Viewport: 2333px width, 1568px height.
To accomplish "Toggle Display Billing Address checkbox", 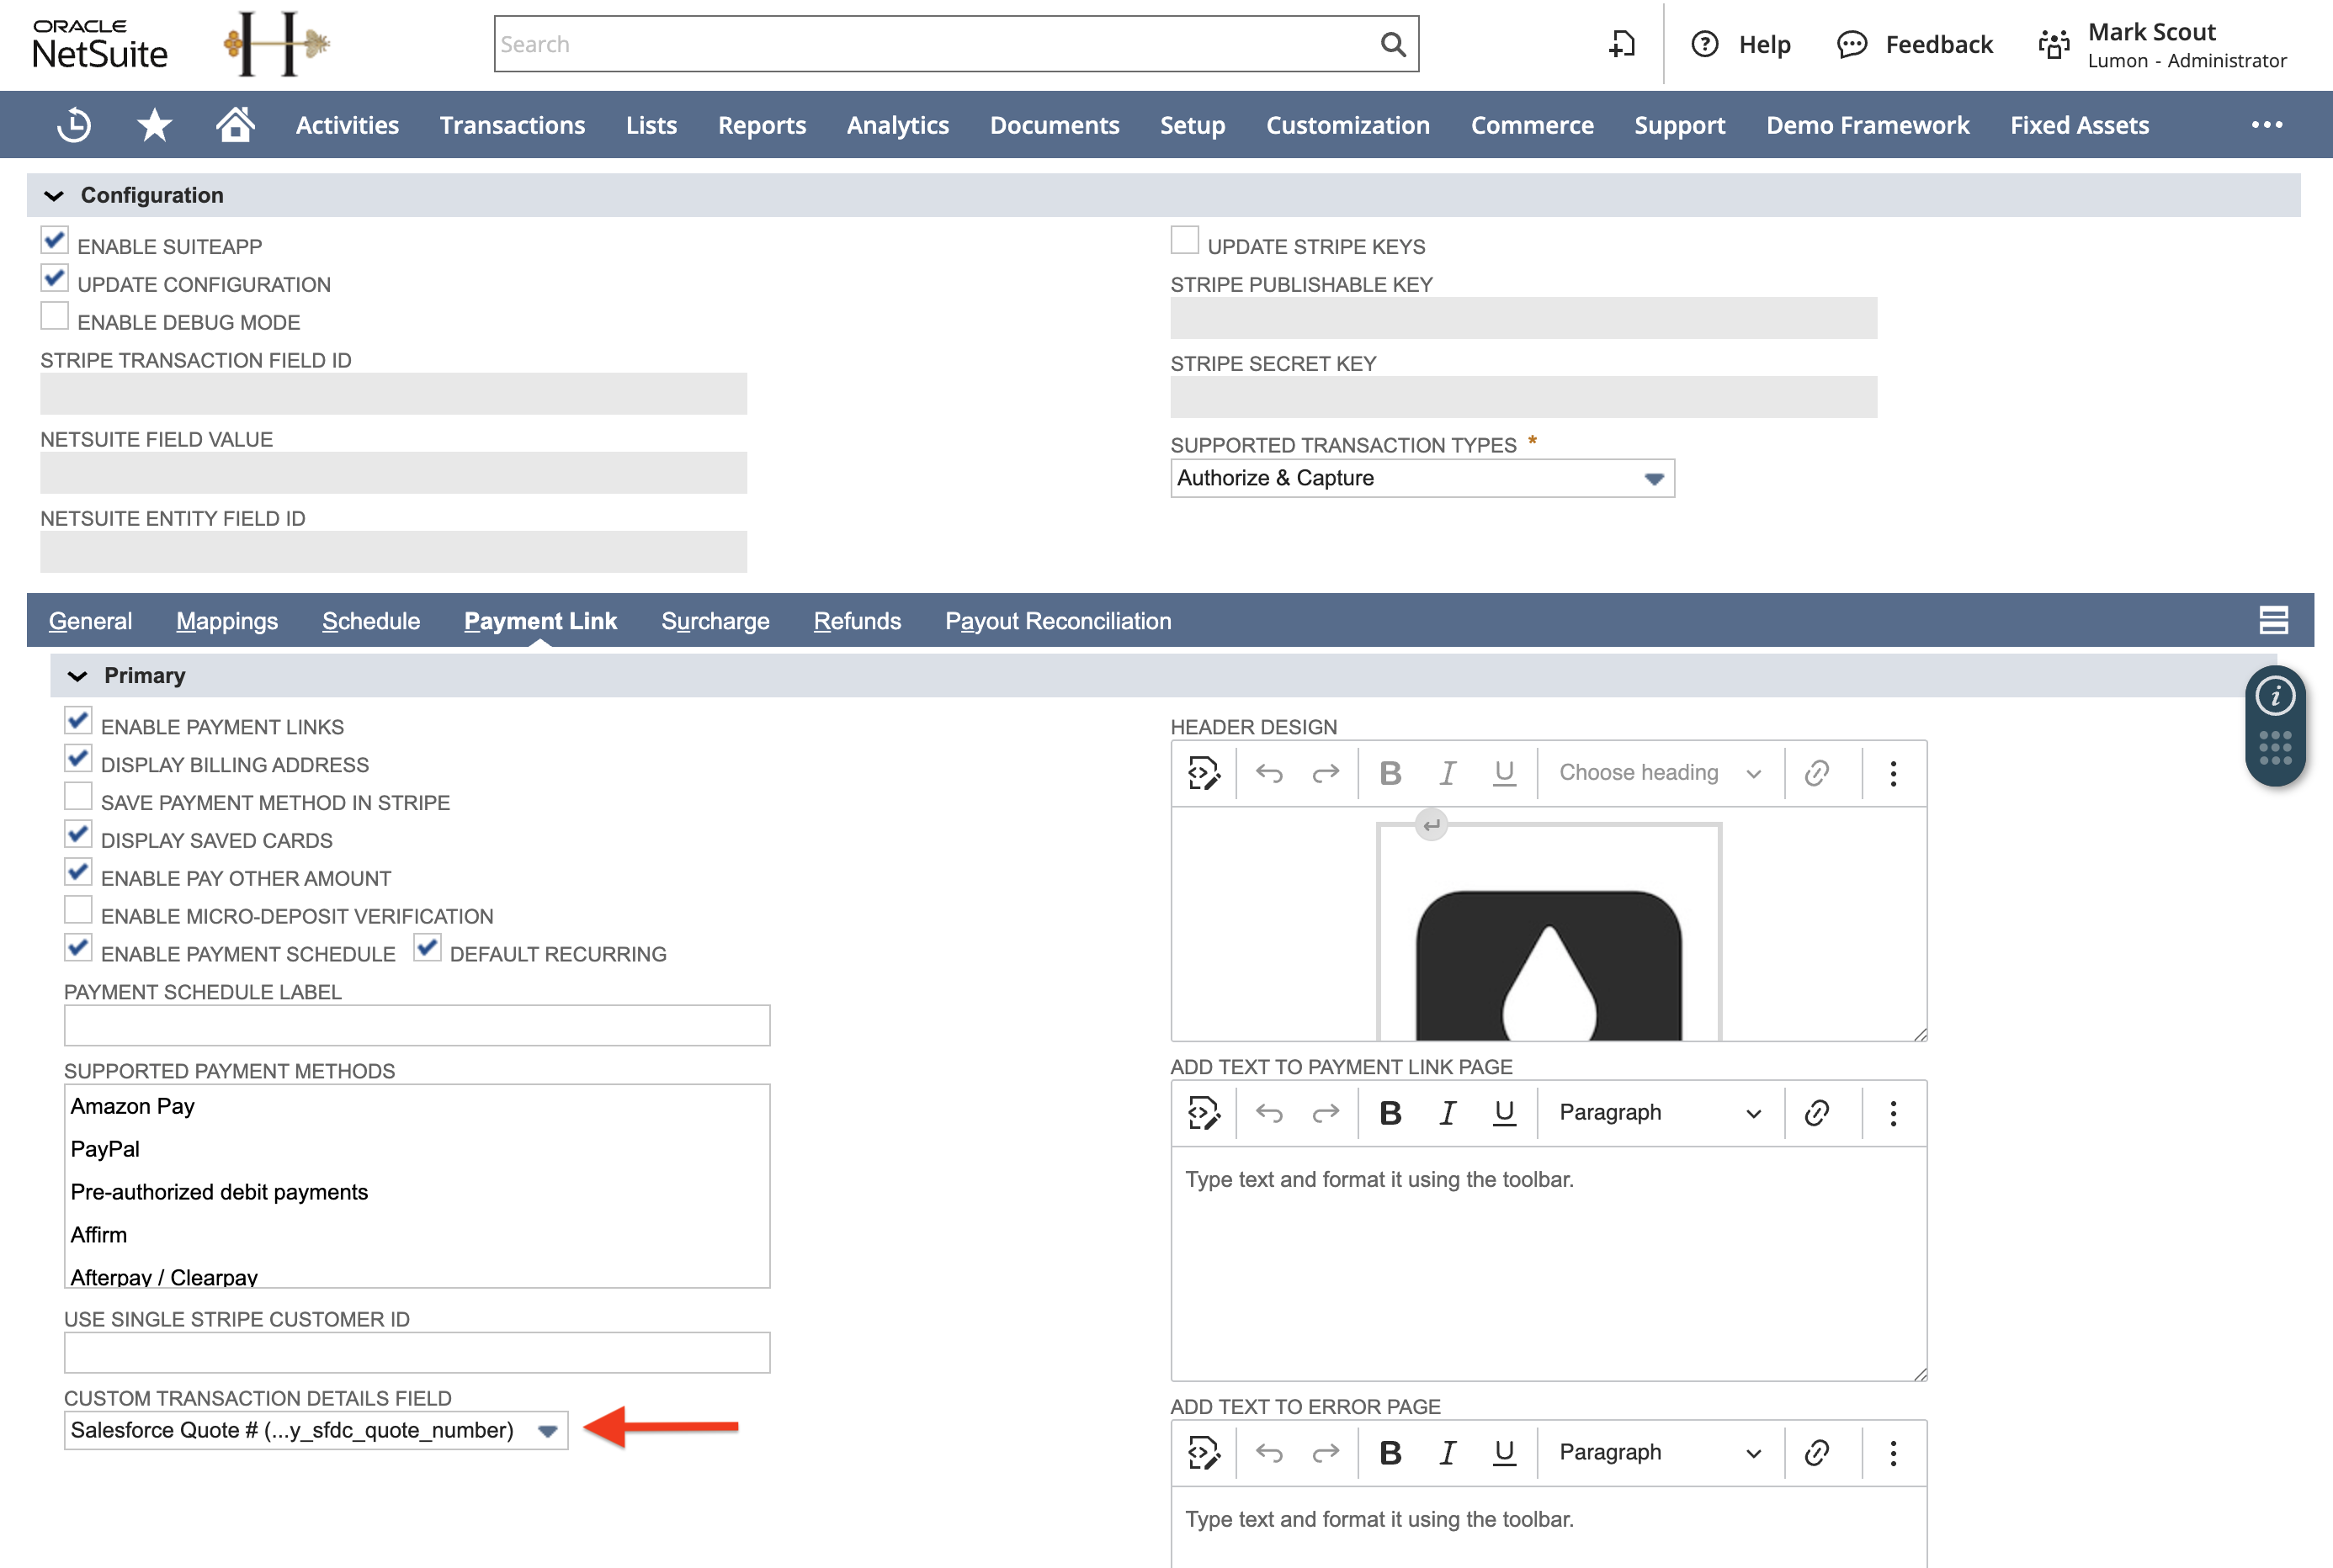I will coord(78,759).
